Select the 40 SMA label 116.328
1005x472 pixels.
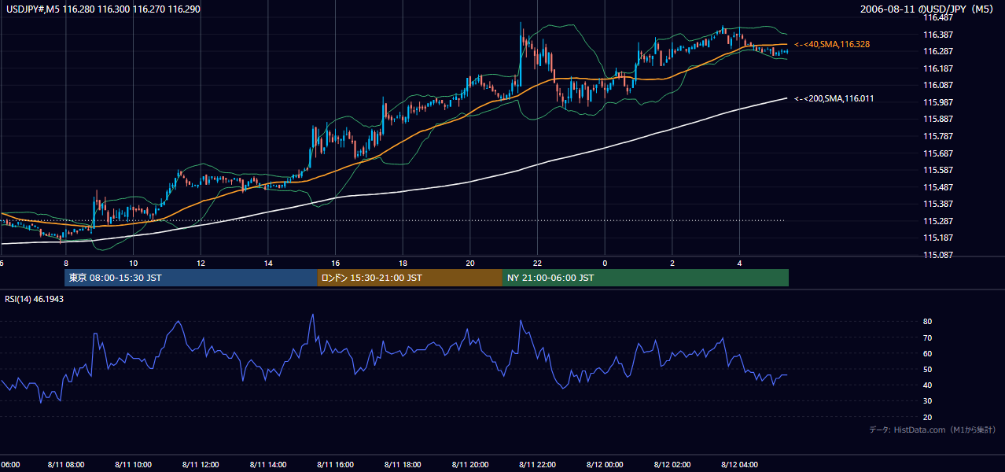pos(832,45)
